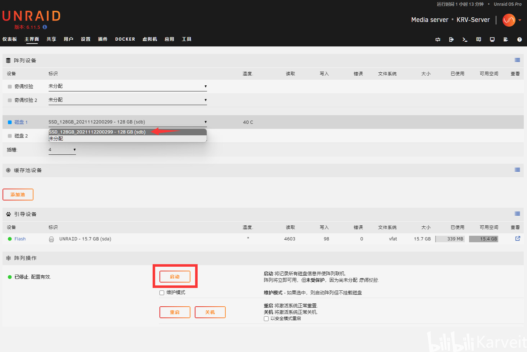
Task: Collapse the 磁盘 1 device dropdown
Action: [128, 122]
